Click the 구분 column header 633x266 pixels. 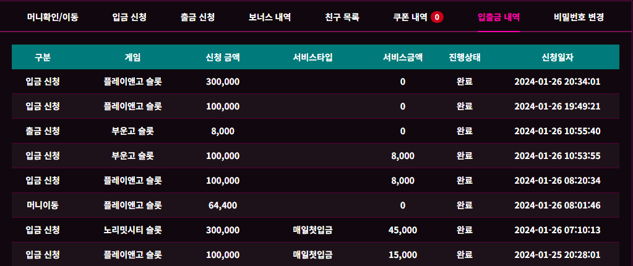(x=43, y=58)
